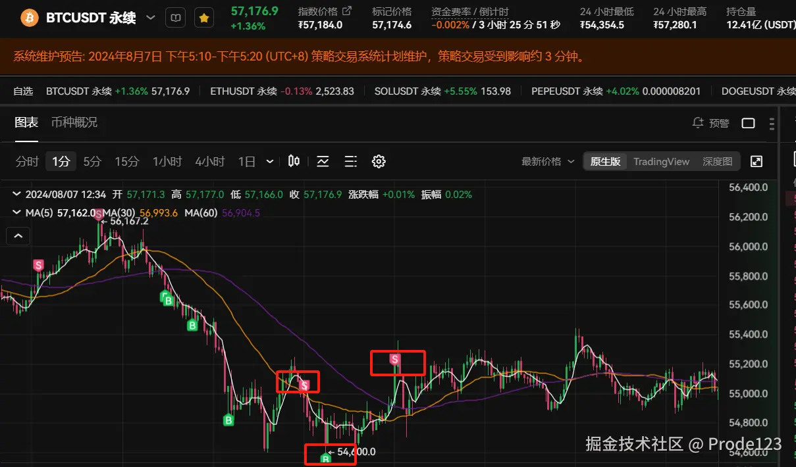Click the MA(60) indicator label

click(201, 213)
